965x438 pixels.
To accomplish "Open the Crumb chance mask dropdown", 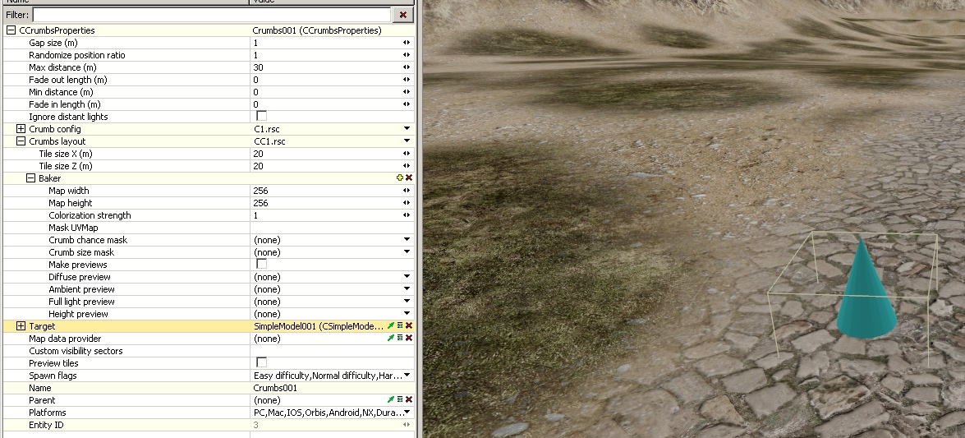I will pyautogui.click(x=407, y=240).
